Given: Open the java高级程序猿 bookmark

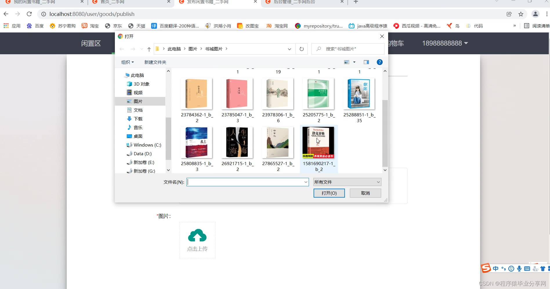Looking at the screenshot, I should coord(368,26).
